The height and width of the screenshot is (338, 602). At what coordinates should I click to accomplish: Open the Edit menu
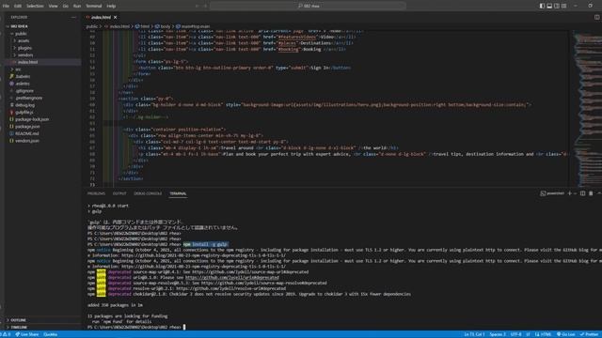(x=18, y=6)
